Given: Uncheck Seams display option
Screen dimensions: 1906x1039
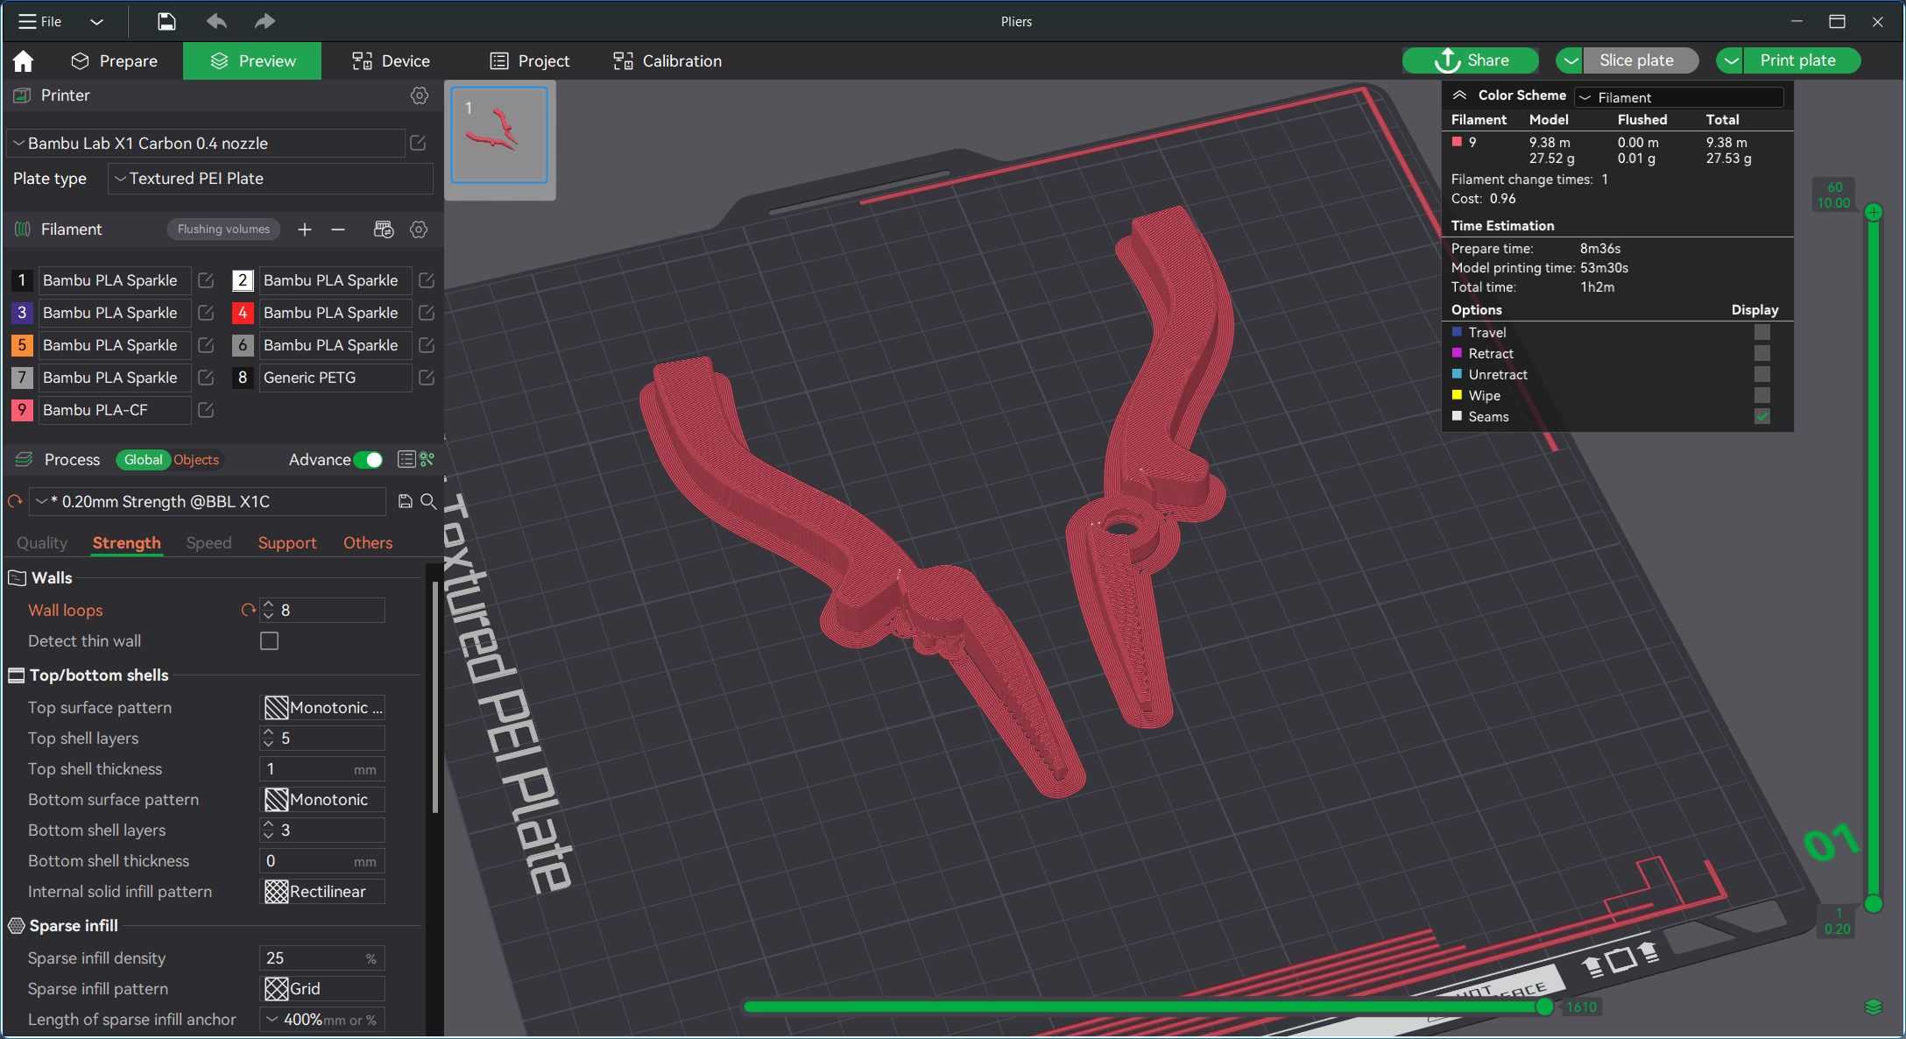Looking at the screenshot, I should click(1762, 417).
